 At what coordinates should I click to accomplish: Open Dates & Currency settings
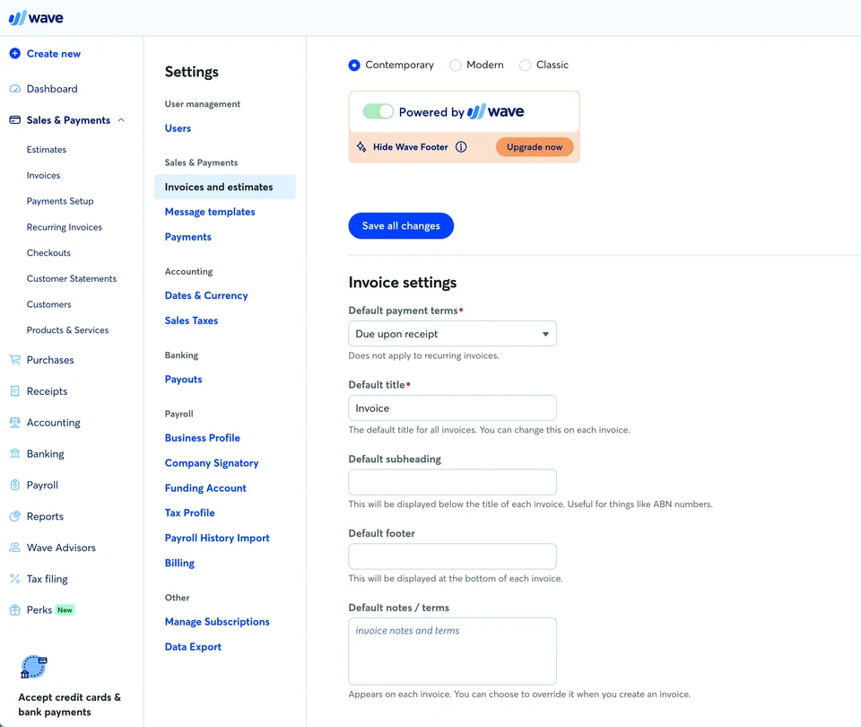pos(206,295)
